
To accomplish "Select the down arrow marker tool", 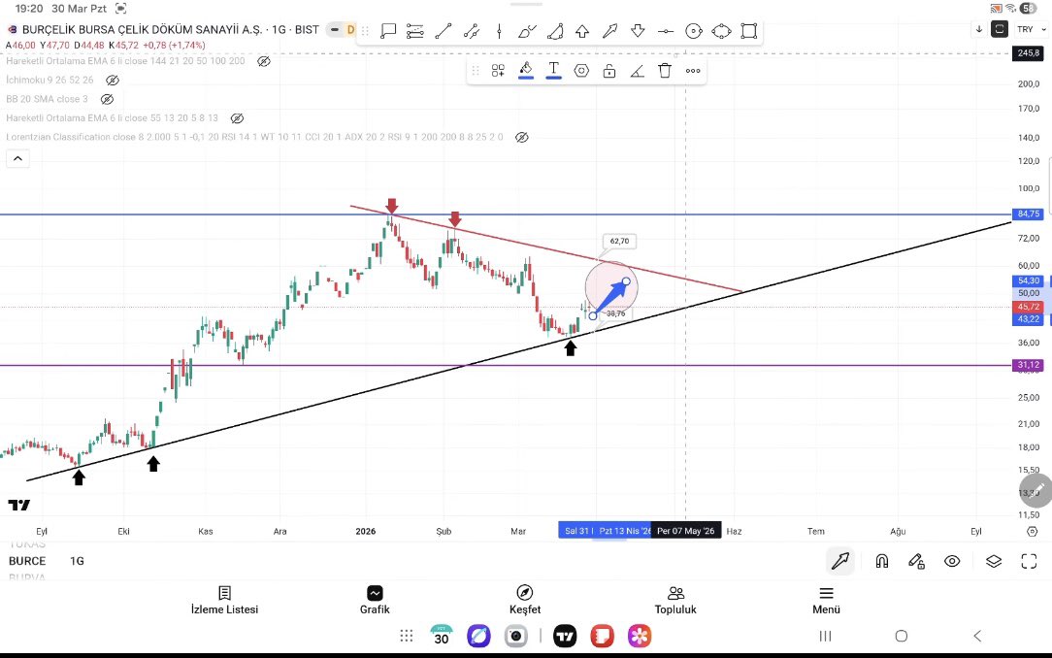I will 638,31.
